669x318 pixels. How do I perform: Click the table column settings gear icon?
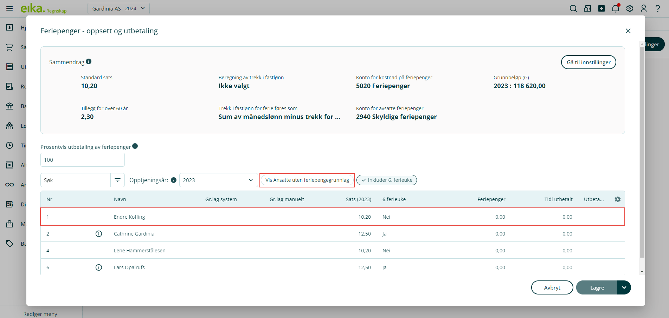coord(617,199)
